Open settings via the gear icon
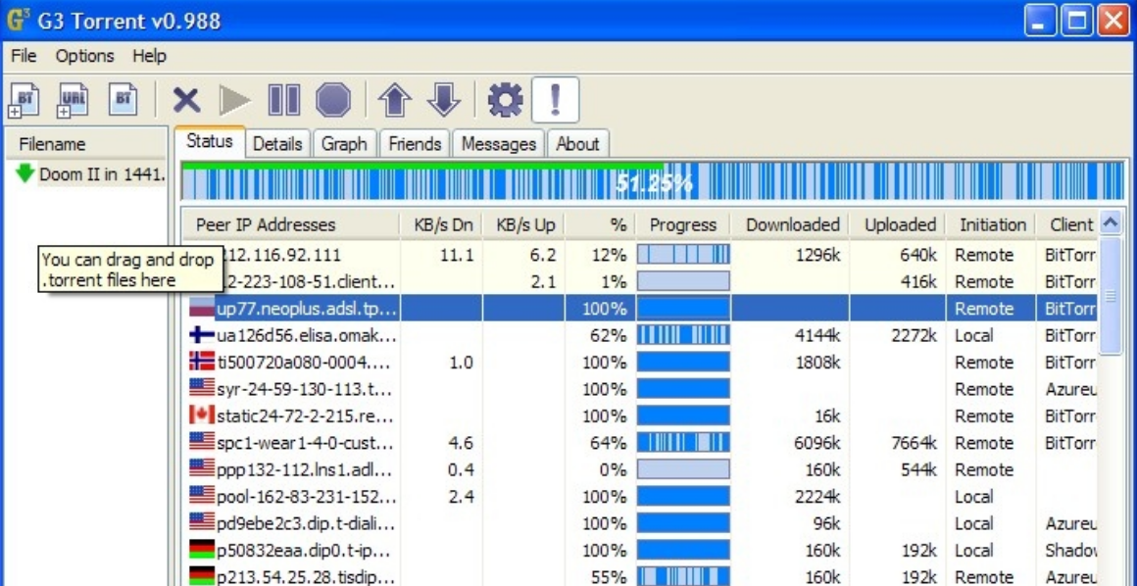Image resolution: width=1137 pixels, height=586 pixels. [506, 99]
